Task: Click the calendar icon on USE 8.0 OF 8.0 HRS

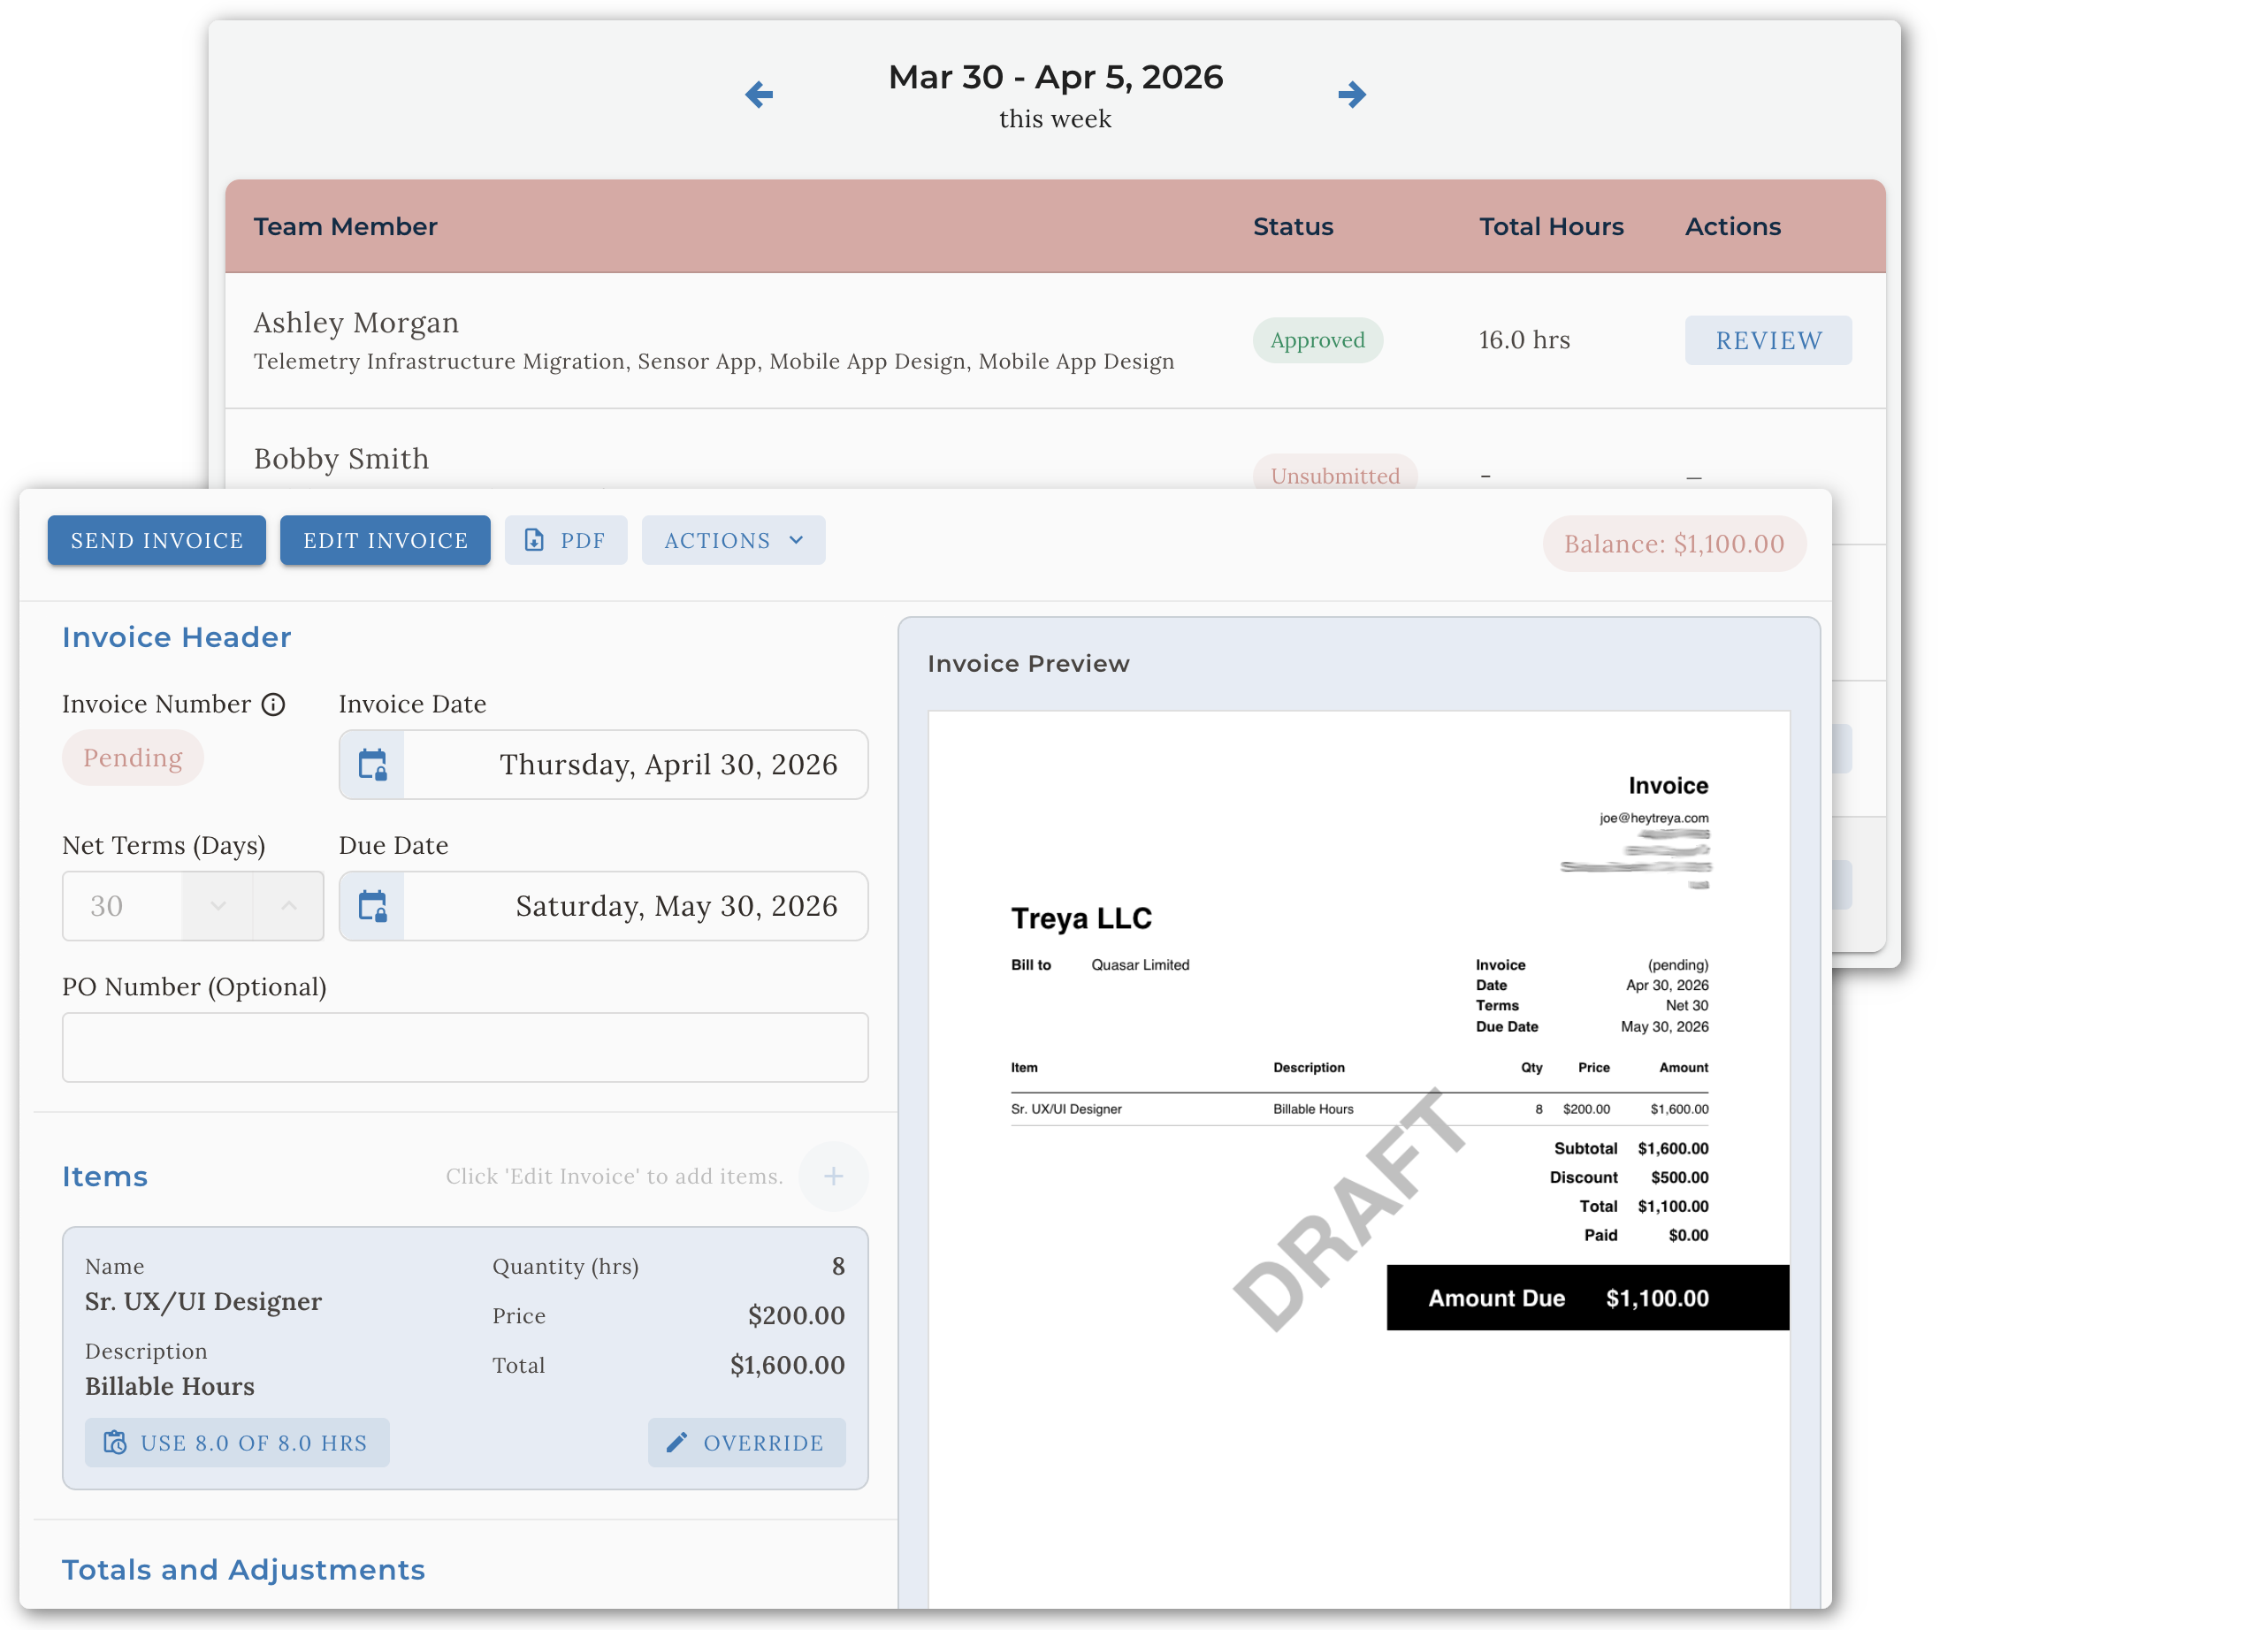Action: pyautogui.click(x=115, y=1443)
